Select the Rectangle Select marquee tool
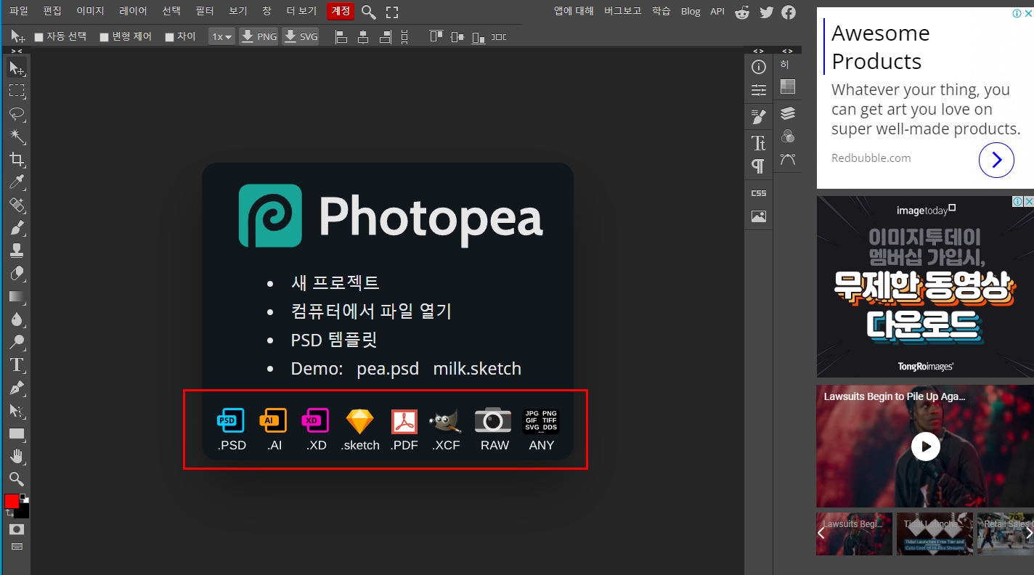Screen dimensions: 1034x575 pos(16,91)
